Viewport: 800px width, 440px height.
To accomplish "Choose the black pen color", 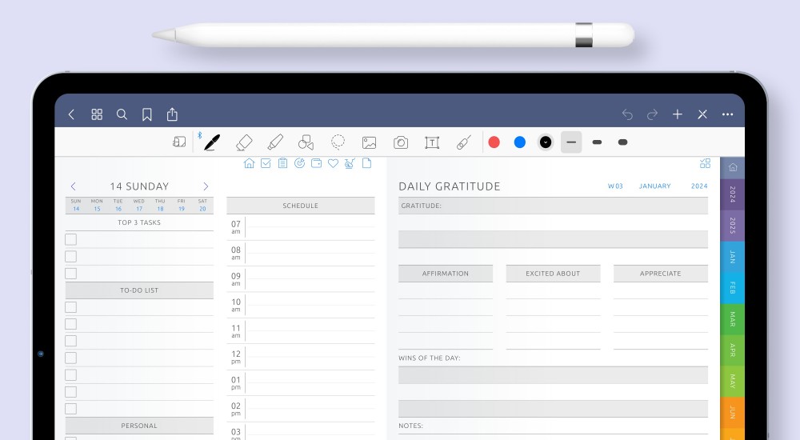I will pos(546,142).
